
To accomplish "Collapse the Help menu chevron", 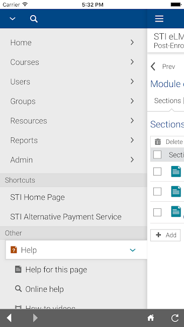I will 133,250.
